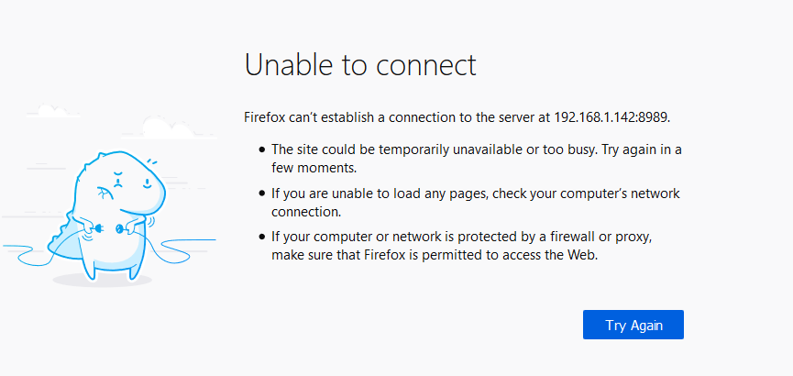Click the socket connector in dinosaur's right hand
Viewport: 793px width, 376px height.
point(121,229)
